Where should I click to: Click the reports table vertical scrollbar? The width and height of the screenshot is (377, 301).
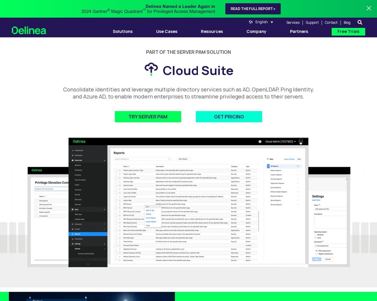259,221
